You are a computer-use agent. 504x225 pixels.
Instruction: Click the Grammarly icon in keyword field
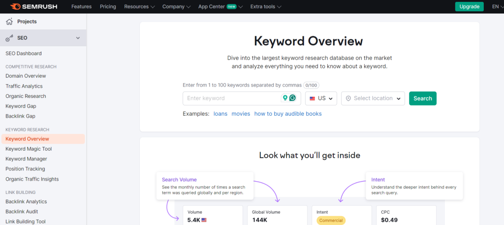[292, 98]
